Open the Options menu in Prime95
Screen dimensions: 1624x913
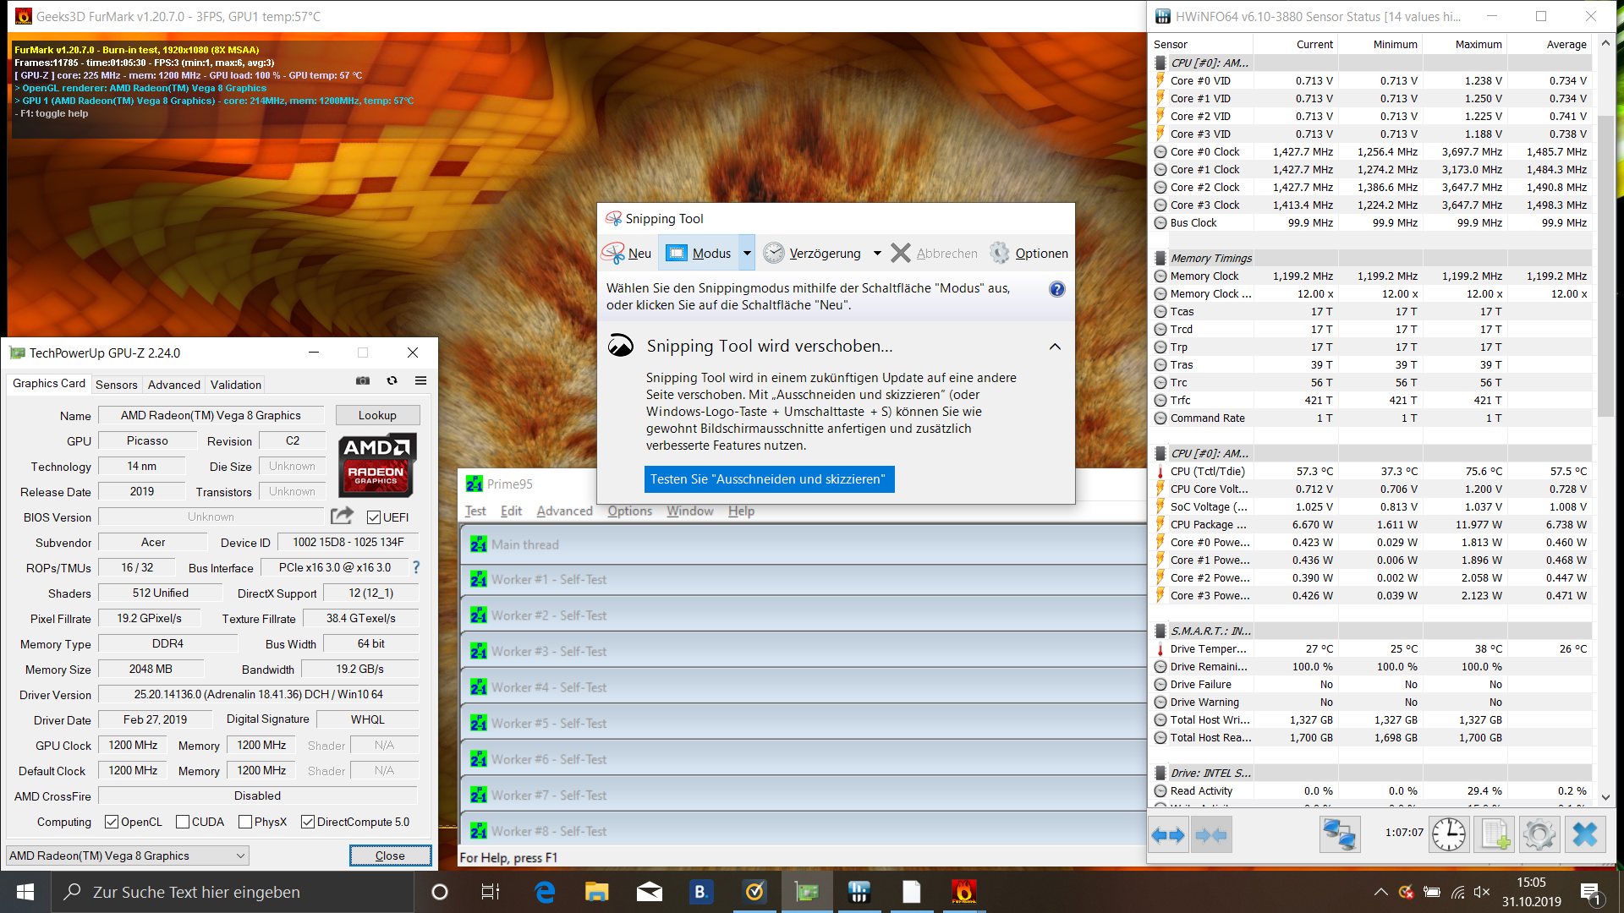[629, 511]
